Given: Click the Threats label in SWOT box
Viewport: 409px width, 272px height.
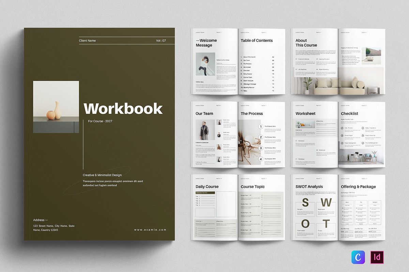Looking at the screenshot, I should point(320,231).
